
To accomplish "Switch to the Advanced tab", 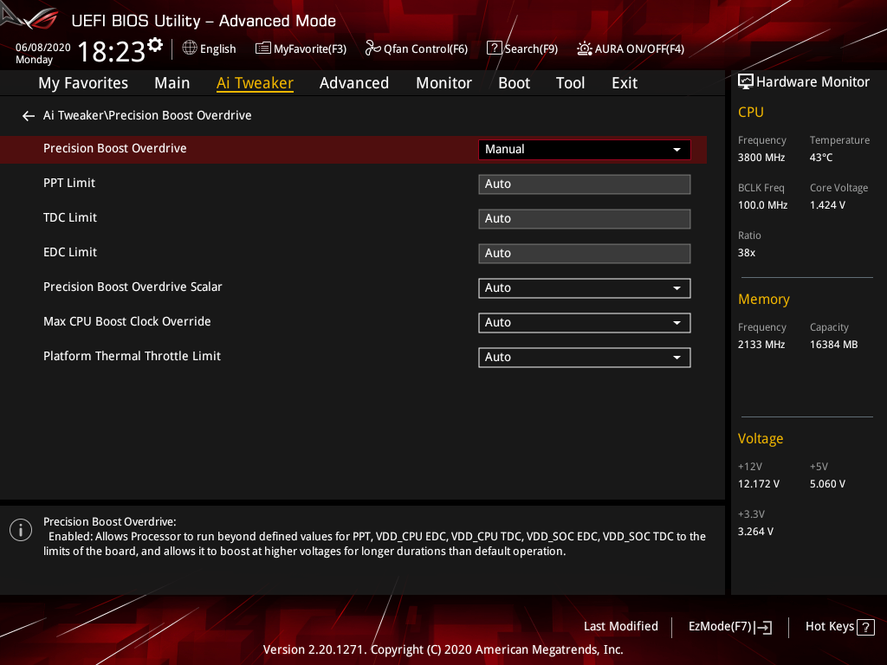I will pos(354,83).
